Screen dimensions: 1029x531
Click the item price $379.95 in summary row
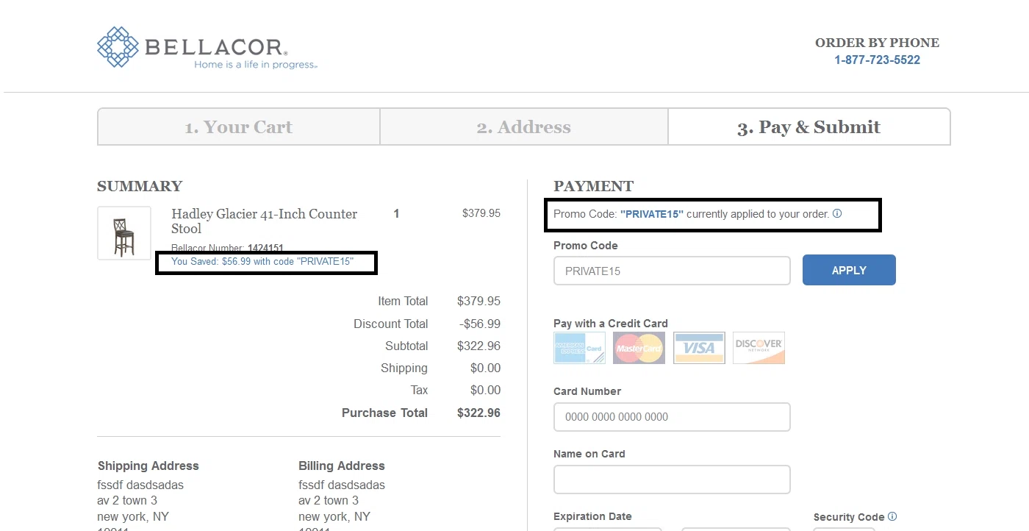pyautogui.click(x=481, y=213)
